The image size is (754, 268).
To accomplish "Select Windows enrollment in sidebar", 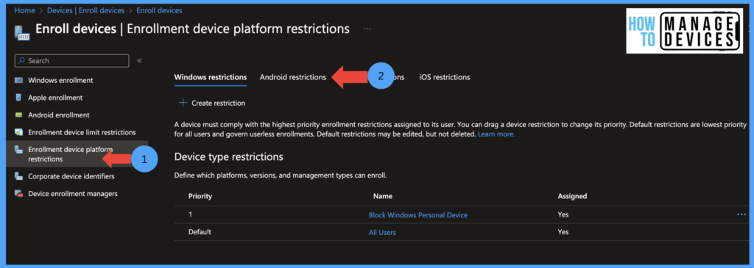I will pos(60,80).
